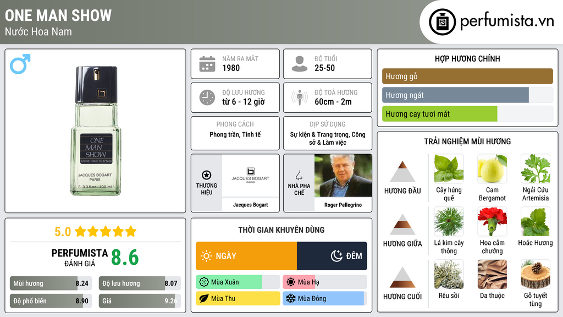Click the 25-50 age range value

(324, 68)
